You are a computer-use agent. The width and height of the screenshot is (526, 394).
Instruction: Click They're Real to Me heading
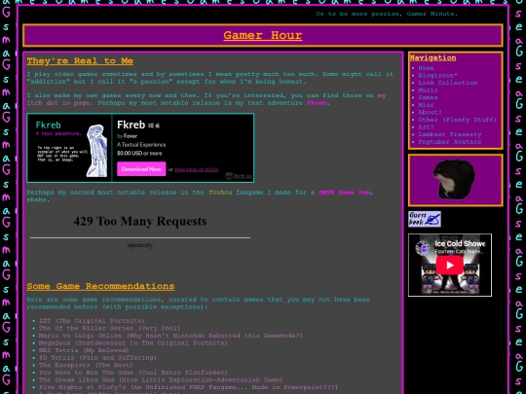point(80,61)
